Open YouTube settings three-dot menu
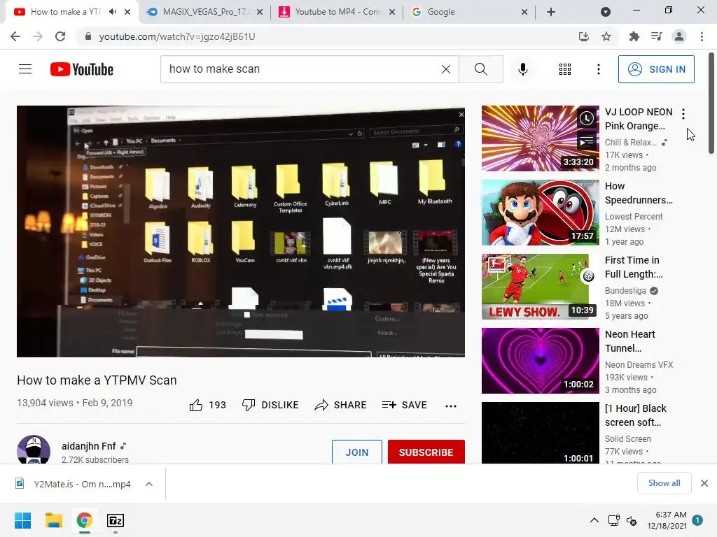 [x=598, y=69]
